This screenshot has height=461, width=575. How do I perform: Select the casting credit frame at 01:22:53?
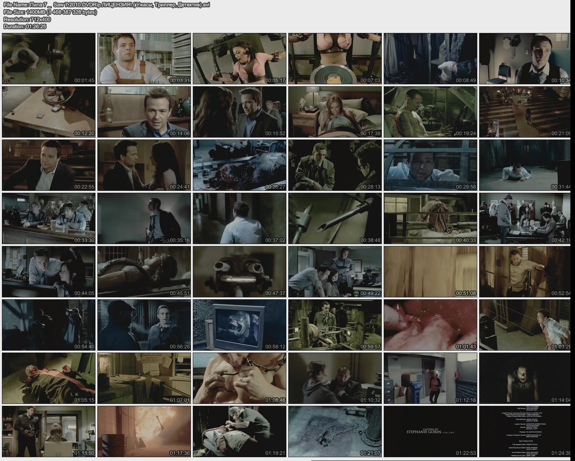(x=430, y=431)
